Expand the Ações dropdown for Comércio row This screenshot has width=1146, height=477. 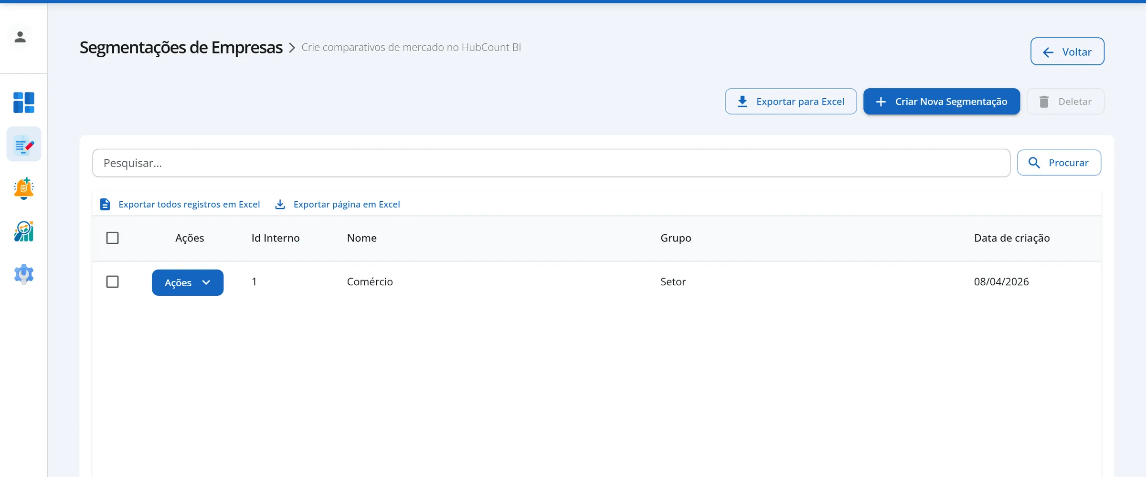(x=188, y=283)
